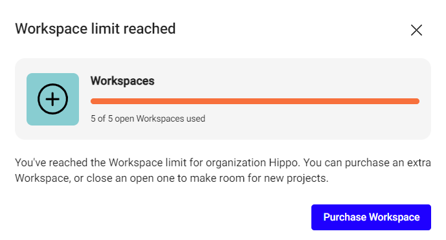Screen dimensions: 446x240
Task: Click the organization name Hippo in the message
Action: coord(284,162)
